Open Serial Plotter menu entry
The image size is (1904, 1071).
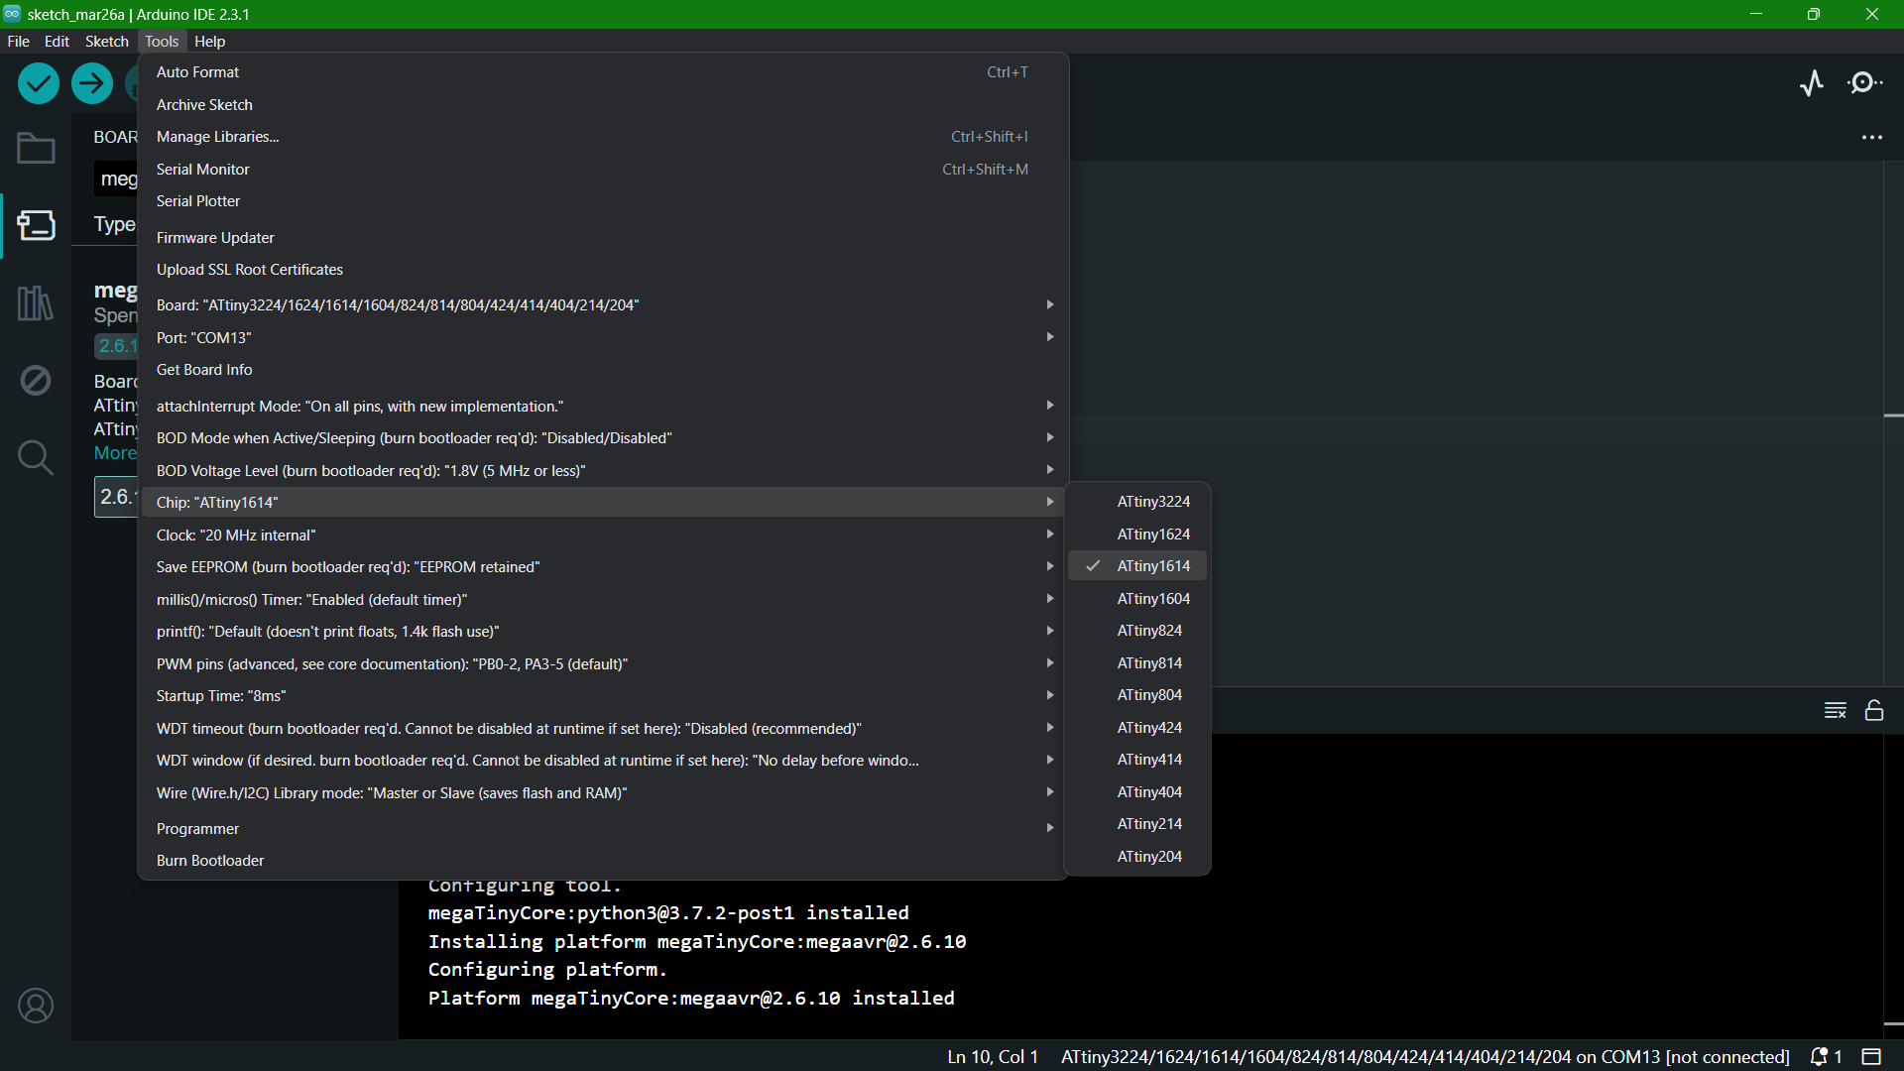coord(603,201)
